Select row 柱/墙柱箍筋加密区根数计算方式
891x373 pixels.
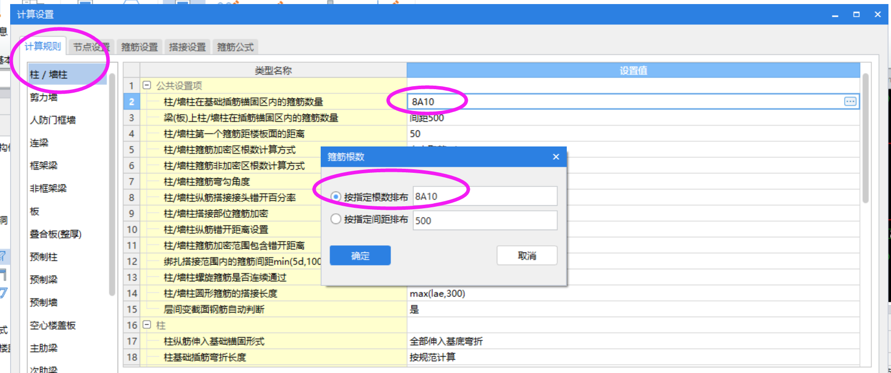pyautogui.click(x=230, y=150)
